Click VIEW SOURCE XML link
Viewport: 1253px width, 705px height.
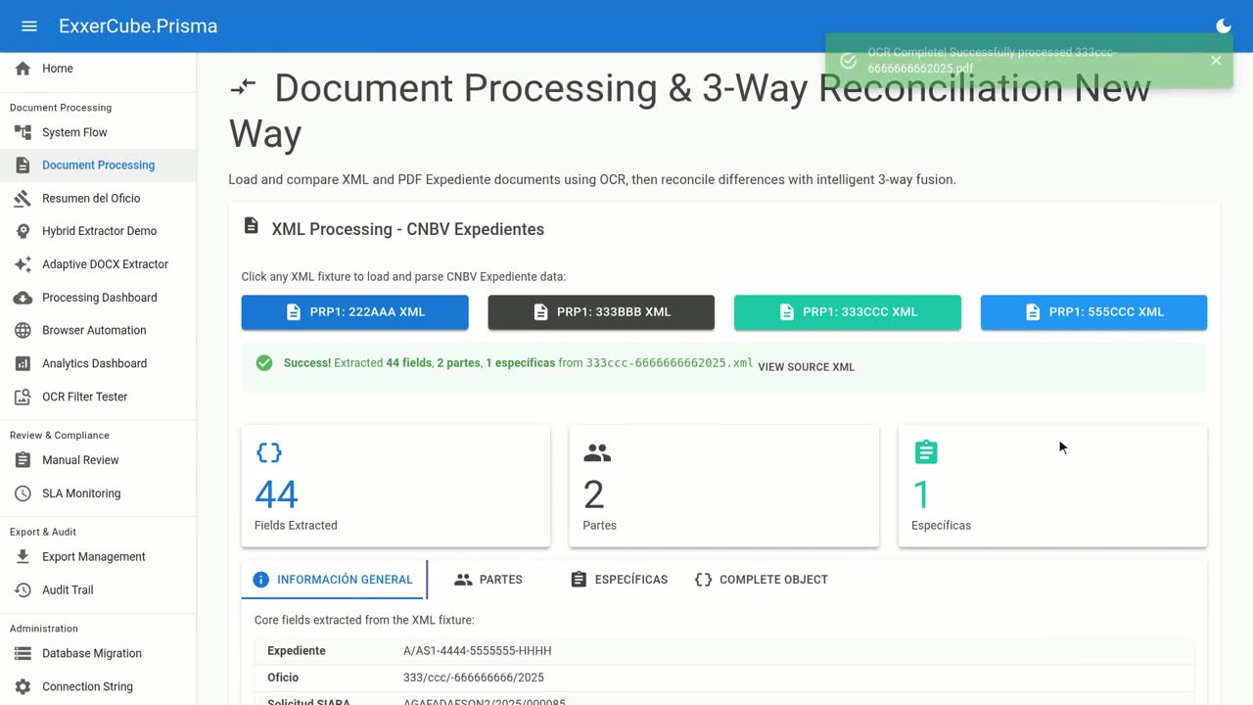click(807, 367)
